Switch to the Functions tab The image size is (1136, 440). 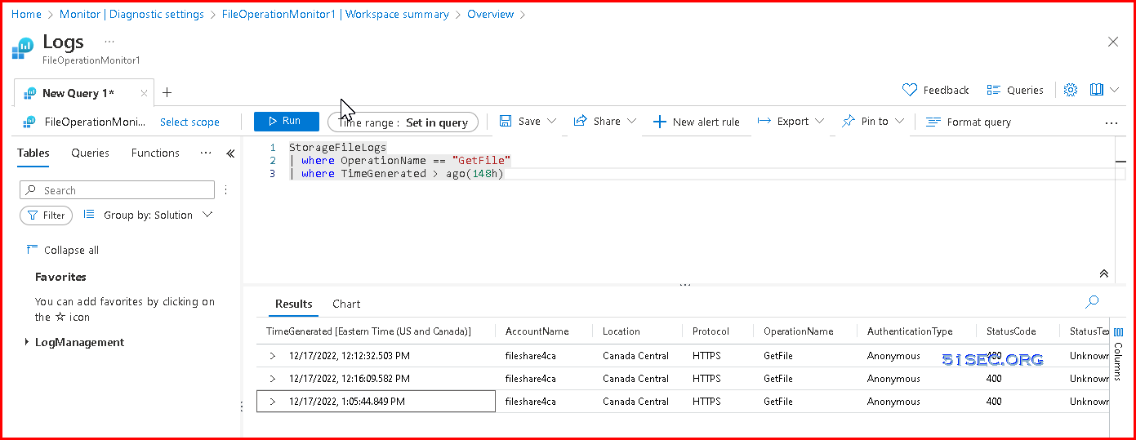(155, 153)
